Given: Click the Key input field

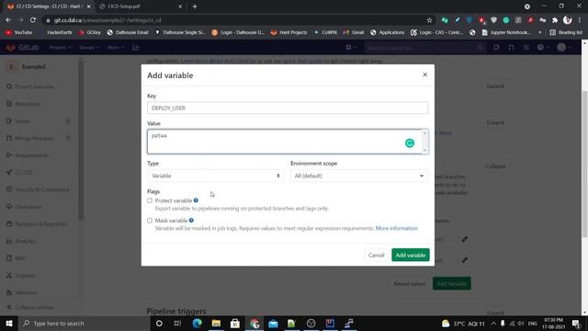Looking at the screenshot, I should pos(288,108).
